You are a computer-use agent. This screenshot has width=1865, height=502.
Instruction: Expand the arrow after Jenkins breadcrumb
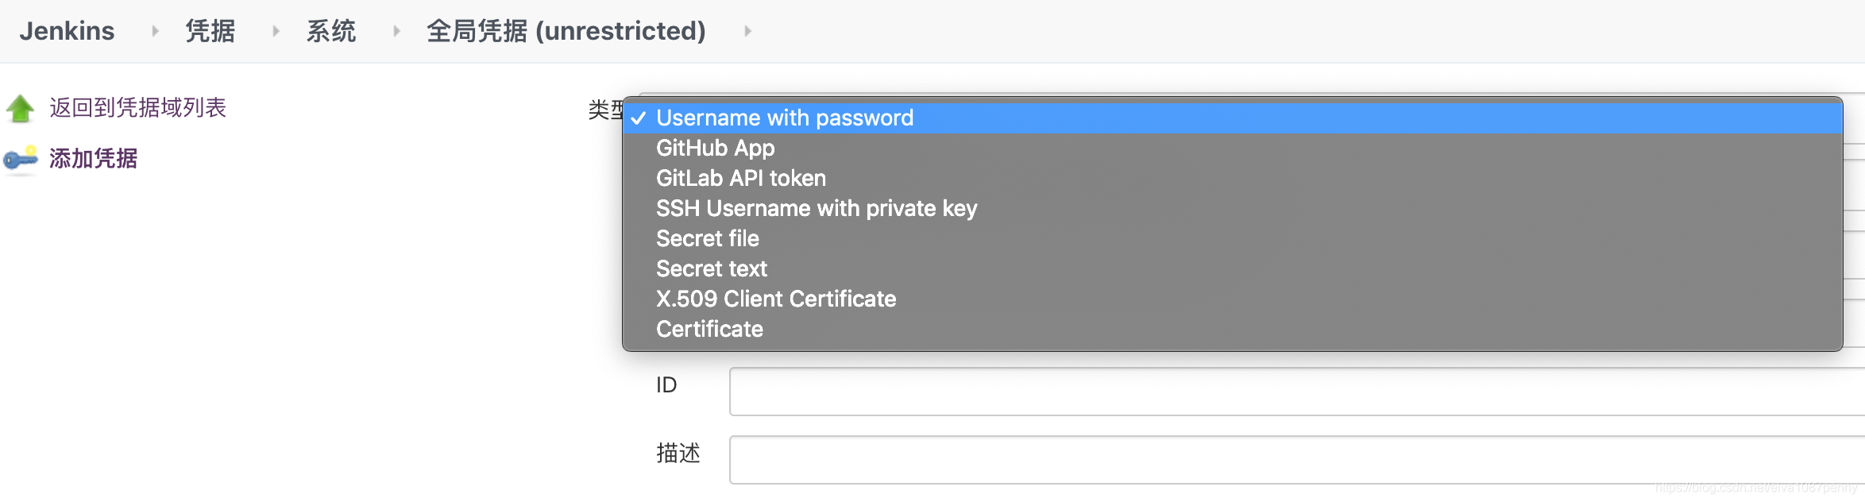[155, 31]
